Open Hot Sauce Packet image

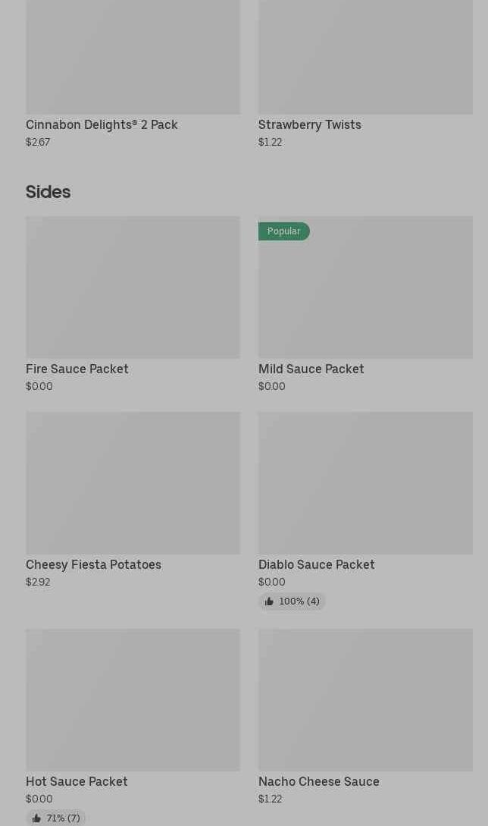[x=133, y=699]
